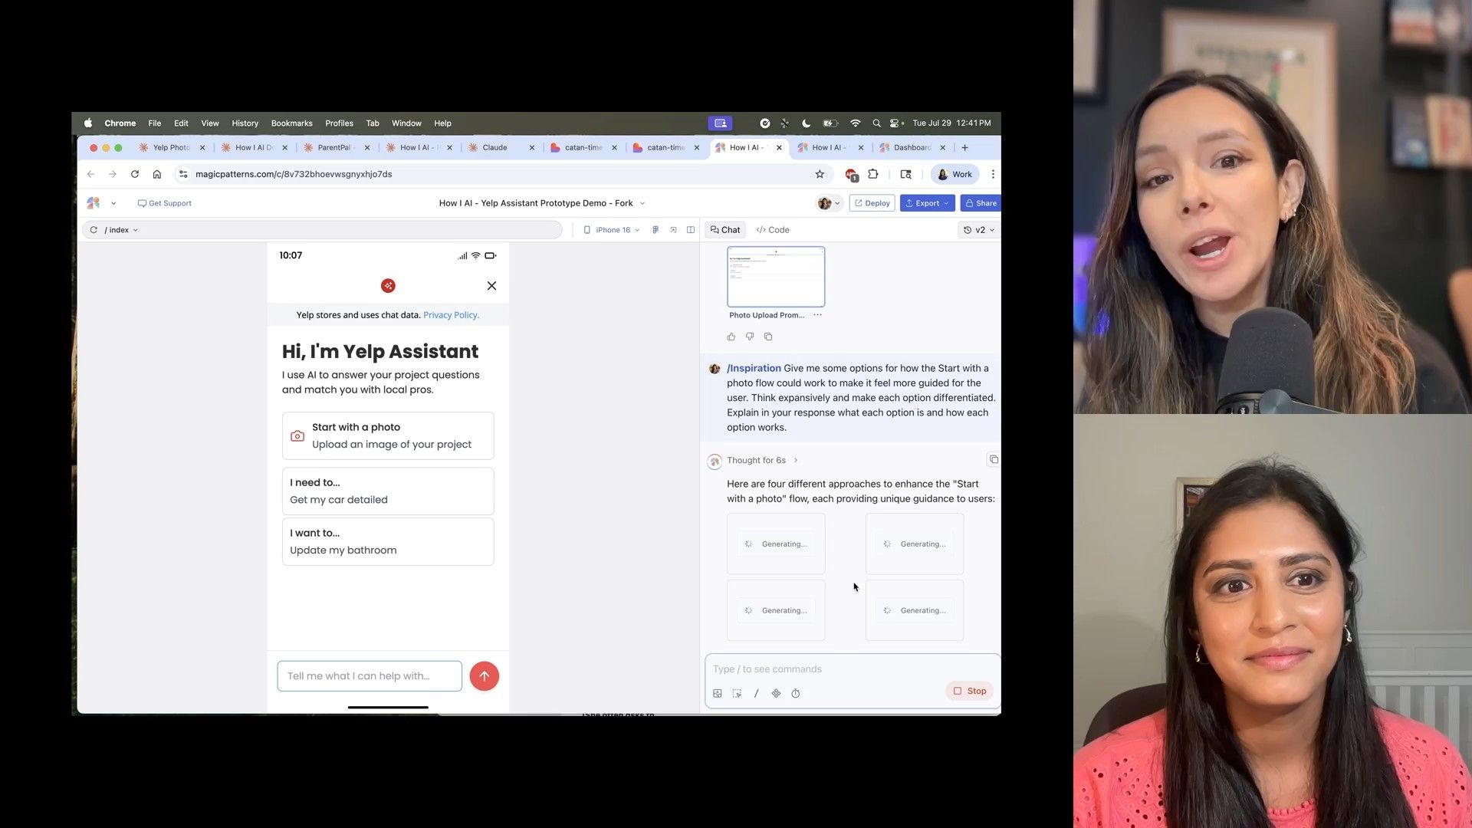Image resolution: width=1472 pixels, height=828 pixels.
Task: Click the slash commands icon
Action: point(756,693)
